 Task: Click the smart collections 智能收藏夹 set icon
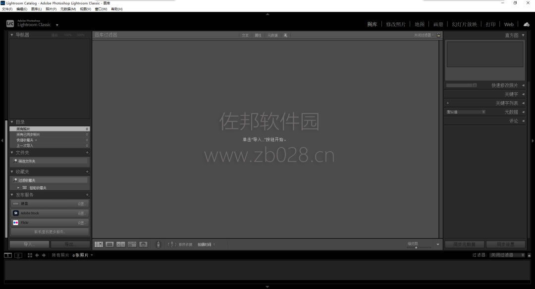(25, 188)
